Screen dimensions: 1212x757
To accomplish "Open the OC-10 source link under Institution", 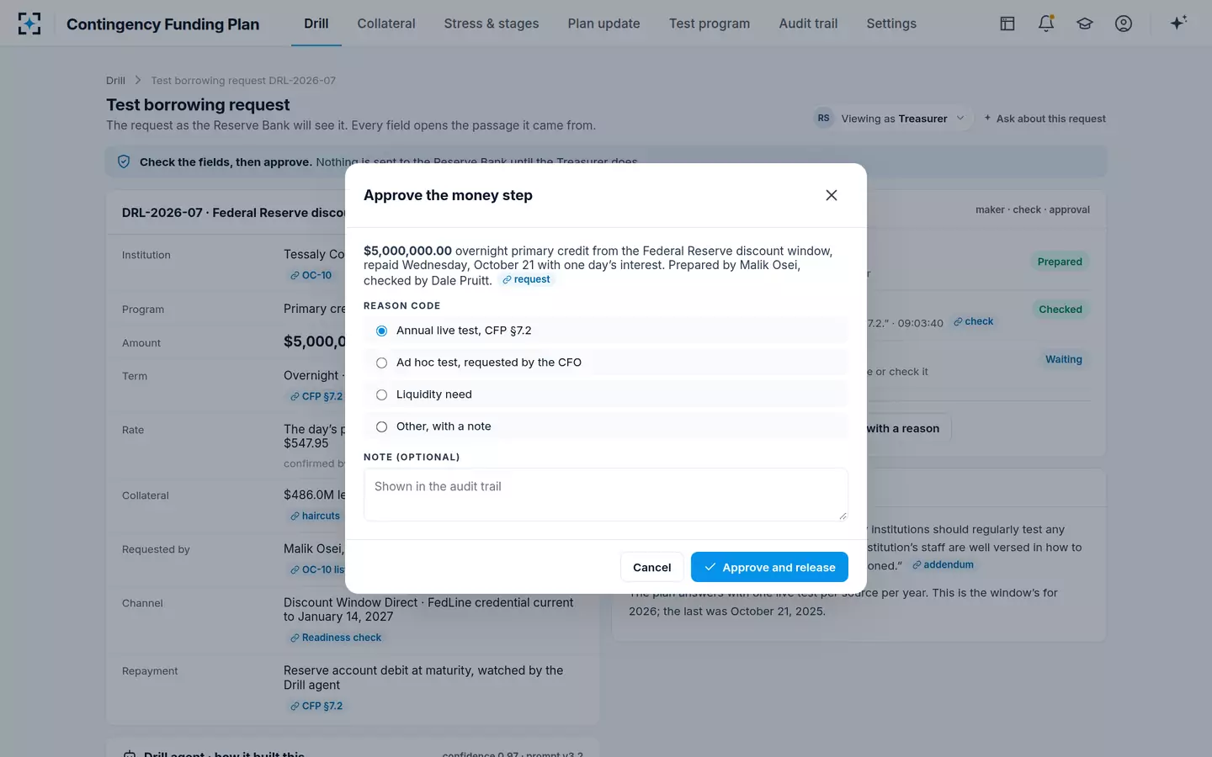I will (x=311, y=276).
